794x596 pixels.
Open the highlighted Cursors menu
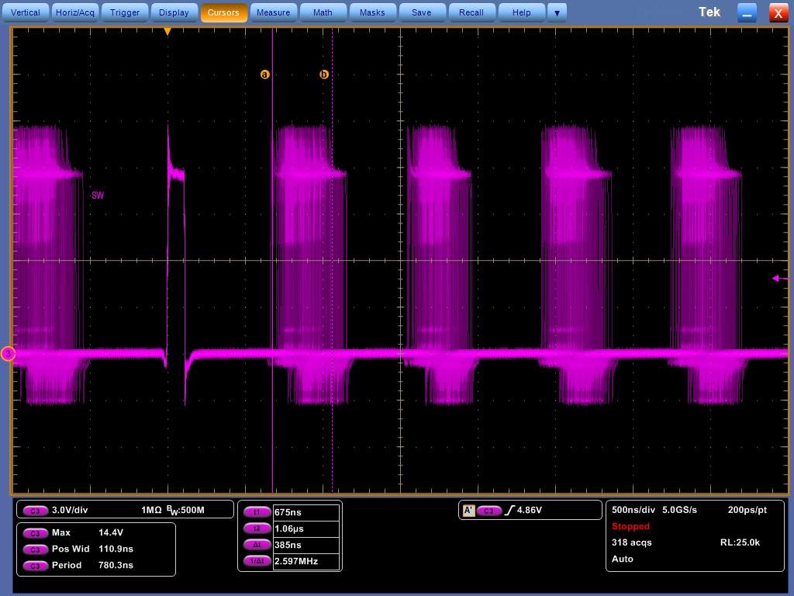[x=223, y=12]
